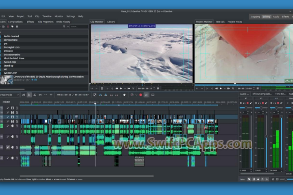
Task: Choose the spacer tool in timeline toolbar
Action: pos(40,95)
